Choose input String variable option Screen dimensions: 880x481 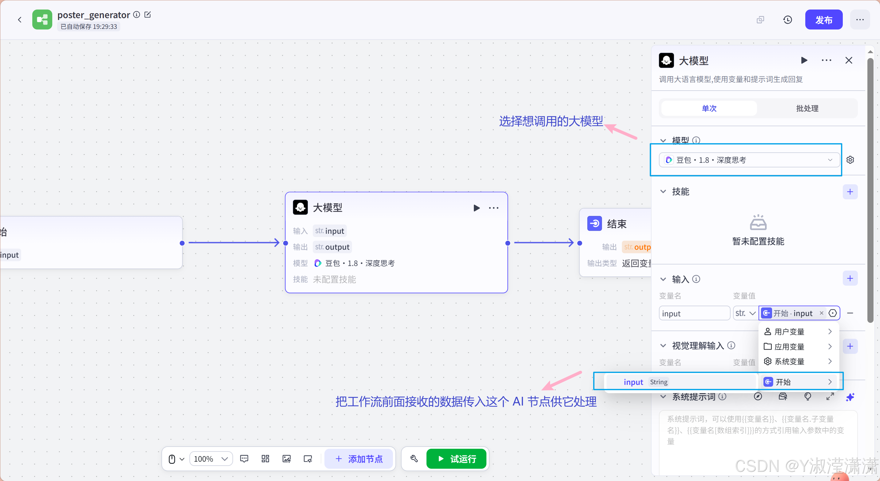coord(681,382)
